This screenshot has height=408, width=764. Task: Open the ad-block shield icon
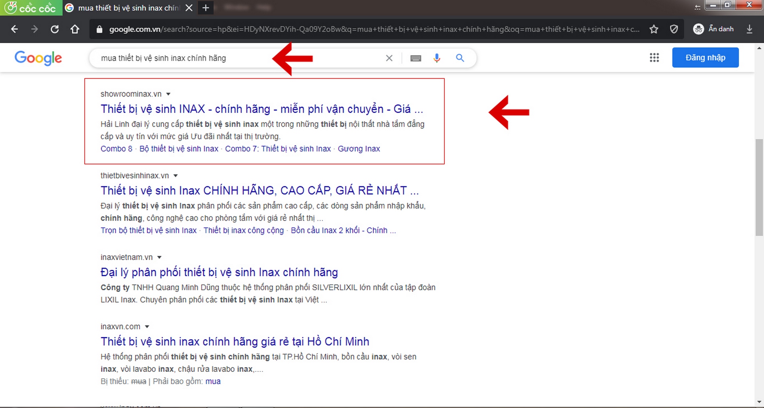click(x=674, y=29)
